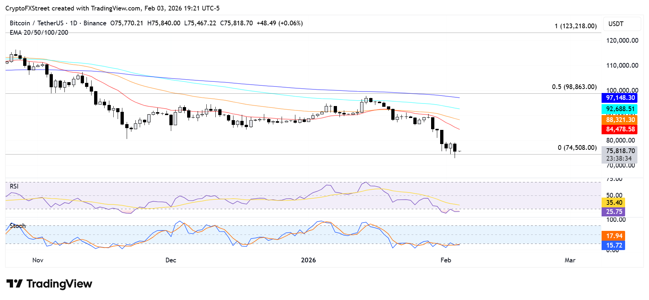649x300 pixels.
Task: Click the Bitcoin / TetherUS symbol title
Action: tap(36, 23)
